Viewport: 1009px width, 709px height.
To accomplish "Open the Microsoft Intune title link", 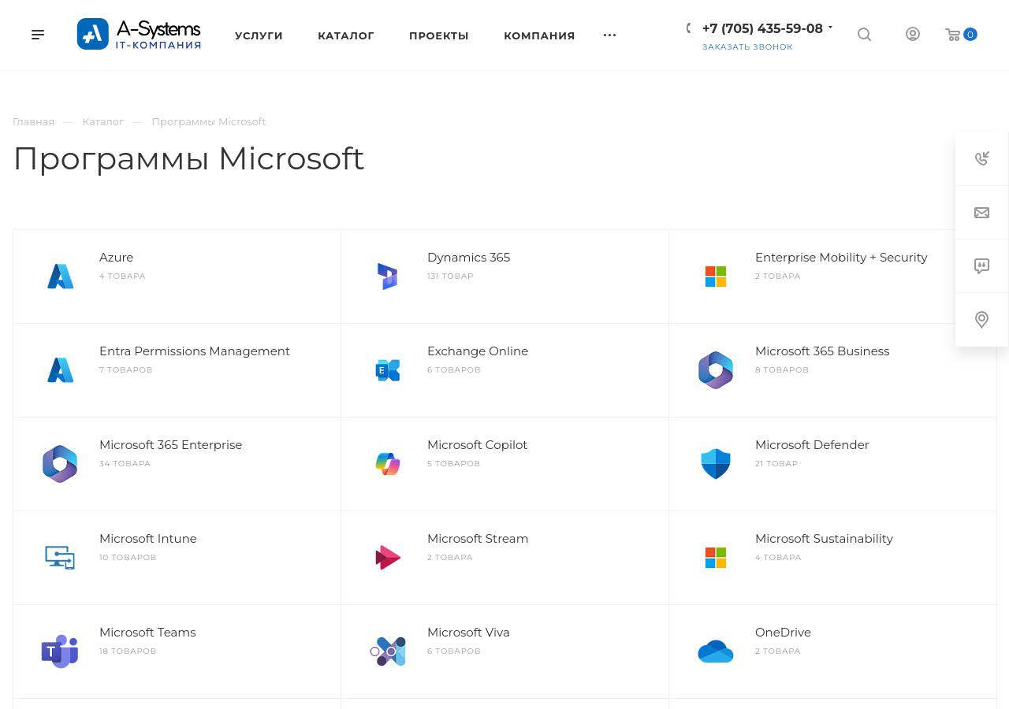I will [148, 539].
